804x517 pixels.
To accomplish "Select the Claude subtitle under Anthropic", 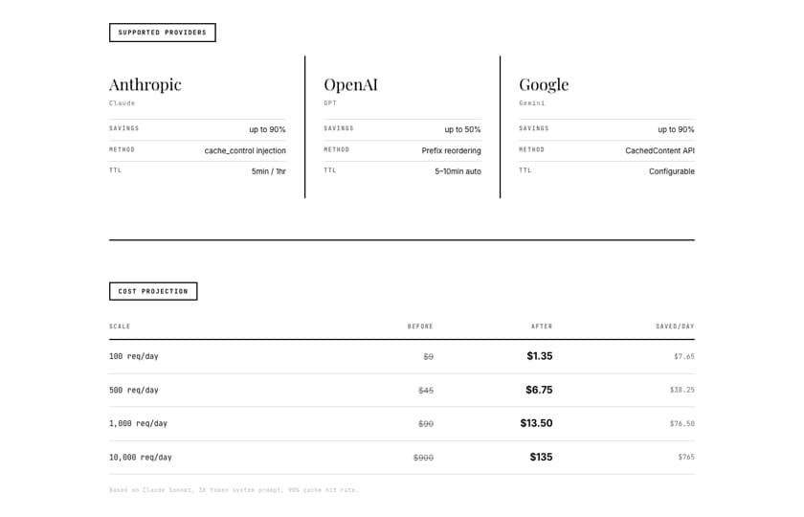I will (x=123, y=103).
